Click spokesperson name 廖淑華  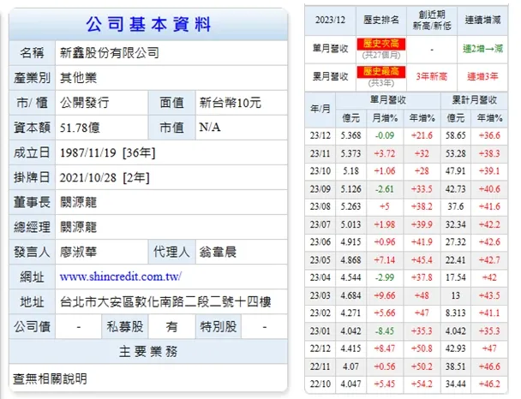pos(79,252)
